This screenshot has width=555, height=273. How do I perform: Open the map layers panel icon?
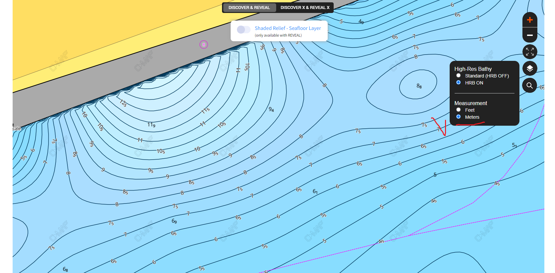(530, 68)
